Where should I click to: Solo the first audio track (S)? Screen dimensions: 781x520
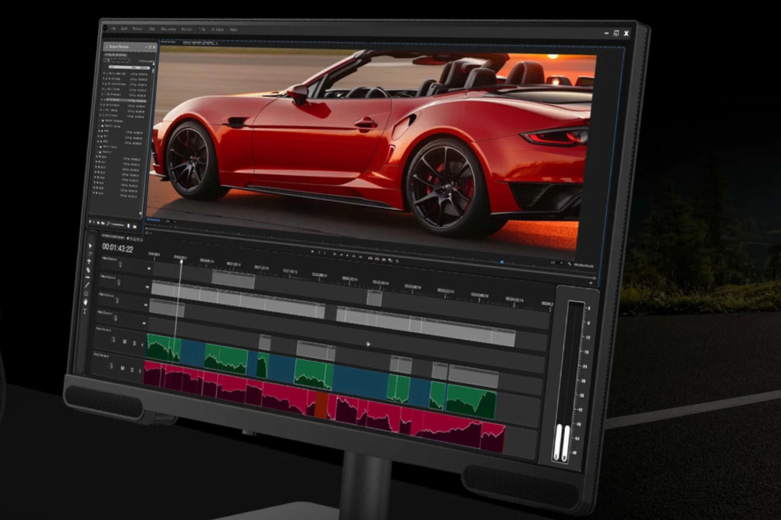[x=134, y=343]
